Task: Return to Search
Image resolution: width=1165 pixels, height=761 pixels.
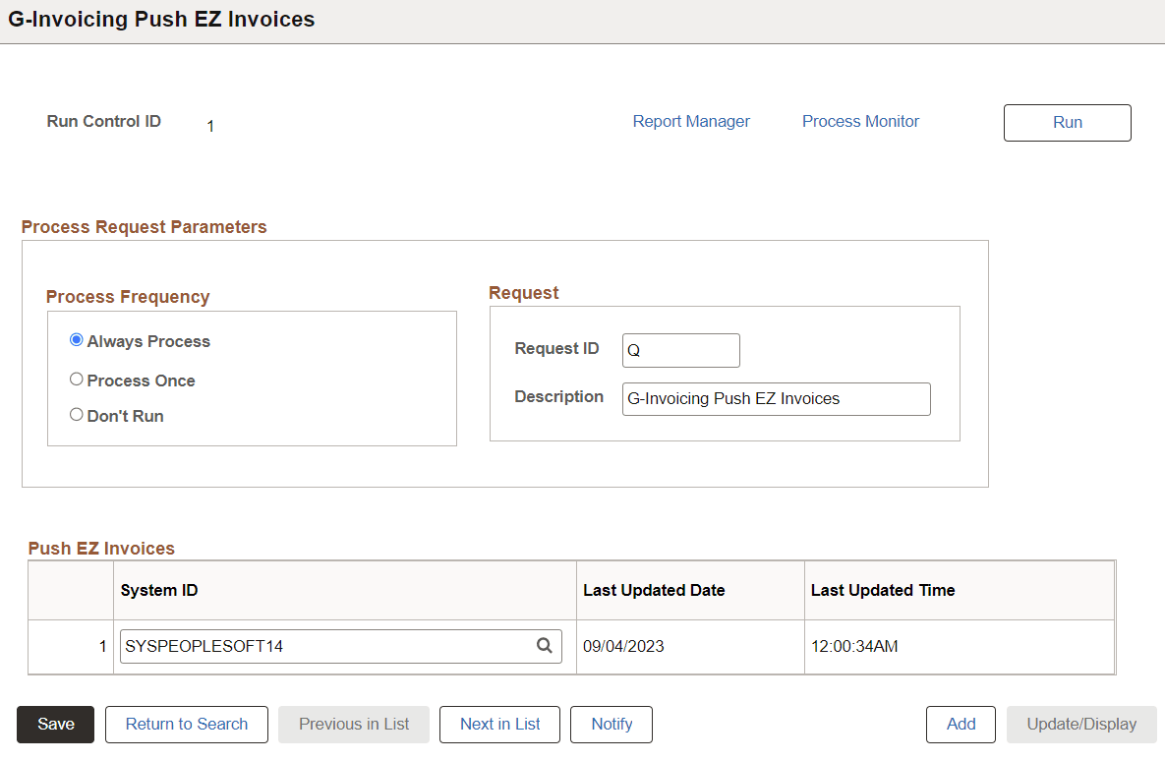Action: [x=186, y=724]
